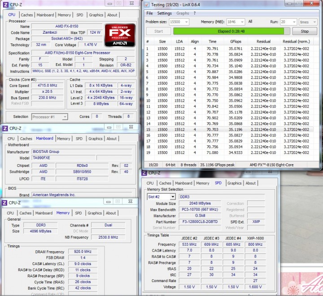Screen dimensions: 323x296
Task: Open the Settings menu in LinX
Action: pyautogui.click(x=164, y=13)
